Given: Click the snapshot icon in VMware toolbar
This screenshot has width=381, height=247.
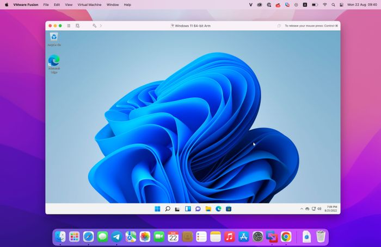Looking at the screenshot, I should click(77, 26).
